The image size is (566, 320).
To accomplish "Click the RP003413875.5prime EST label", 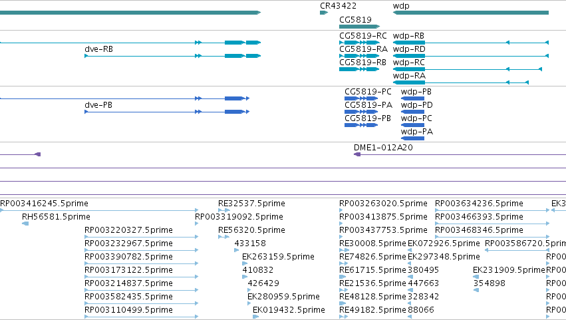I will (383, 217).
